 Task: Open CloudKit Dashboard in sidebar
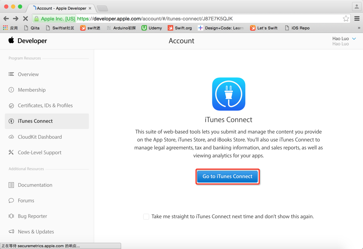point(47,137)
